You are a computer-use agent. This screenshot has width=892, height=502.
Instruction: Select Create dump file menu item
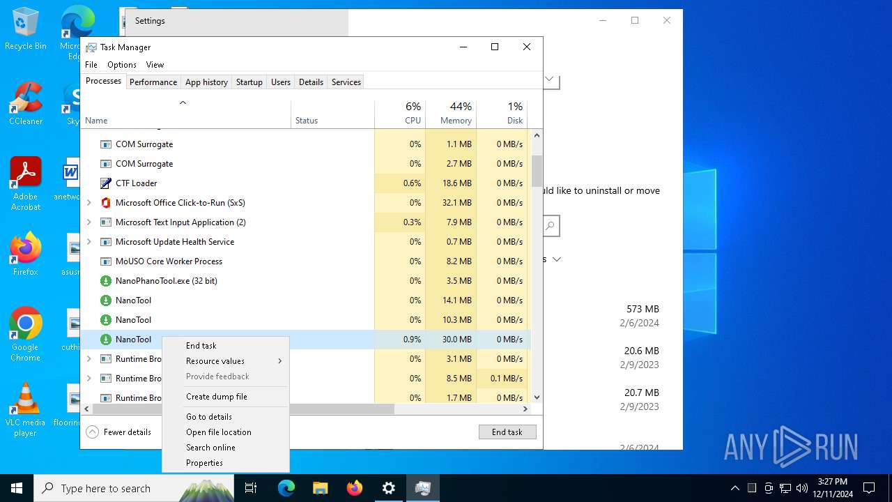tap(226, 397)
